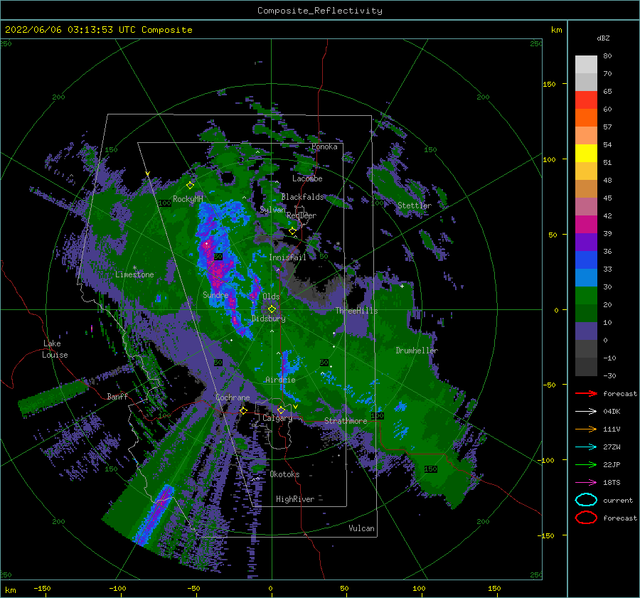Select the yellow 51–54 dBZ color swatch
Viewport: 640px width, 598px height.
click(x=586, y=153)
